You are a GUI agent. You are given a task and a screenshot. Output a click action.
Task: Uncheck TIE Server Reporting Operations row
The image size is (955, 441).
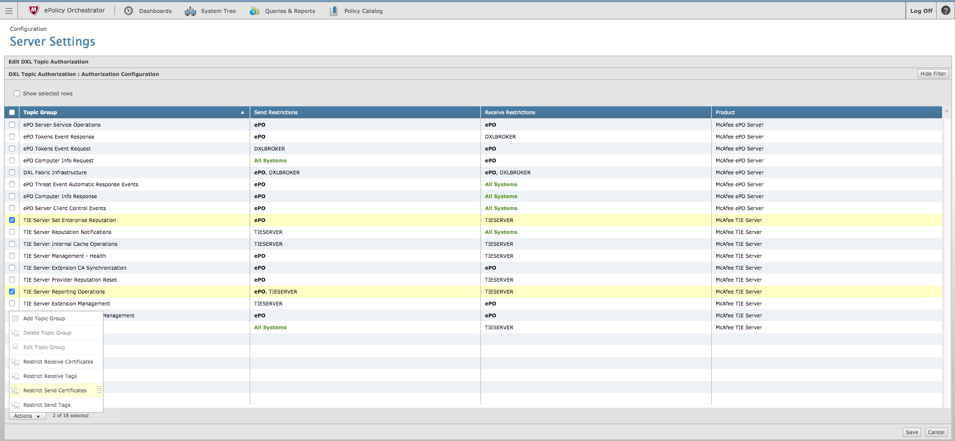coord(12,292)
